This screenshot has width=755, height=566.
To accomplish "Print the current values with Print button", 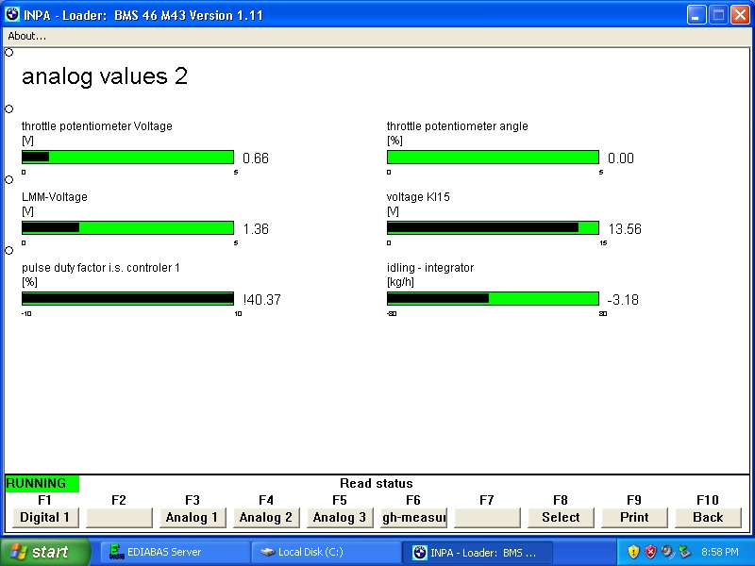I will (634, 517).
